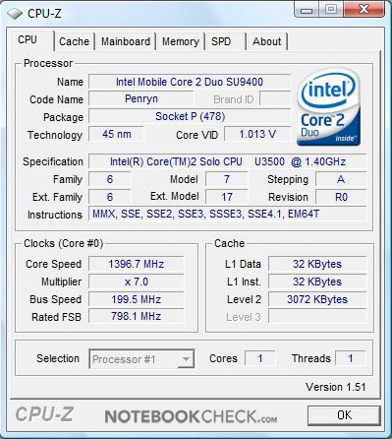Click the Rated FSB 798.1 MHz value
Screen dimensions: 392x439
[137, 317]
